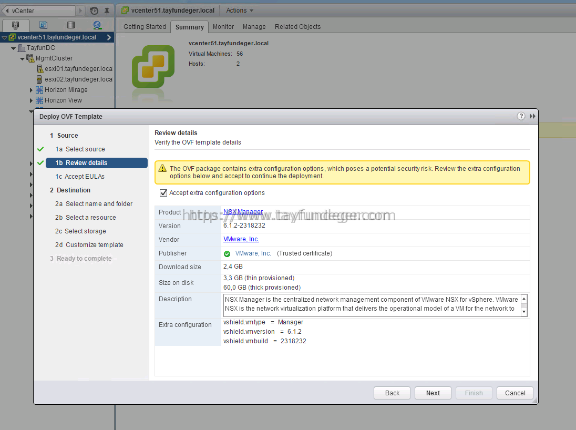This screenshot has width=576, height=430.
Task: Select esxi01.tayfundeger.local in tree
Action: coord(78,69)
